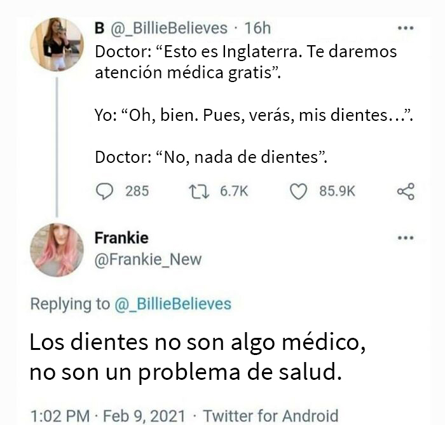445x425 pixels.
Task: Click the mention in Replying to @_BillieBelieves
Action: pyautogui.click(x=172, y=303)
